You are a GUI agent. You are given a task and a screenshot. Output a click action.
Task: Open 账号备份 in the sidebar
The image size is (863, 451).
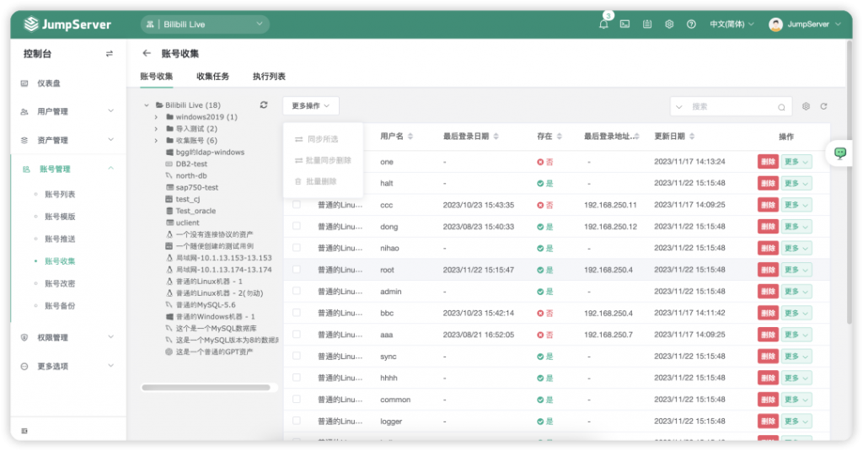coord(60,306)
